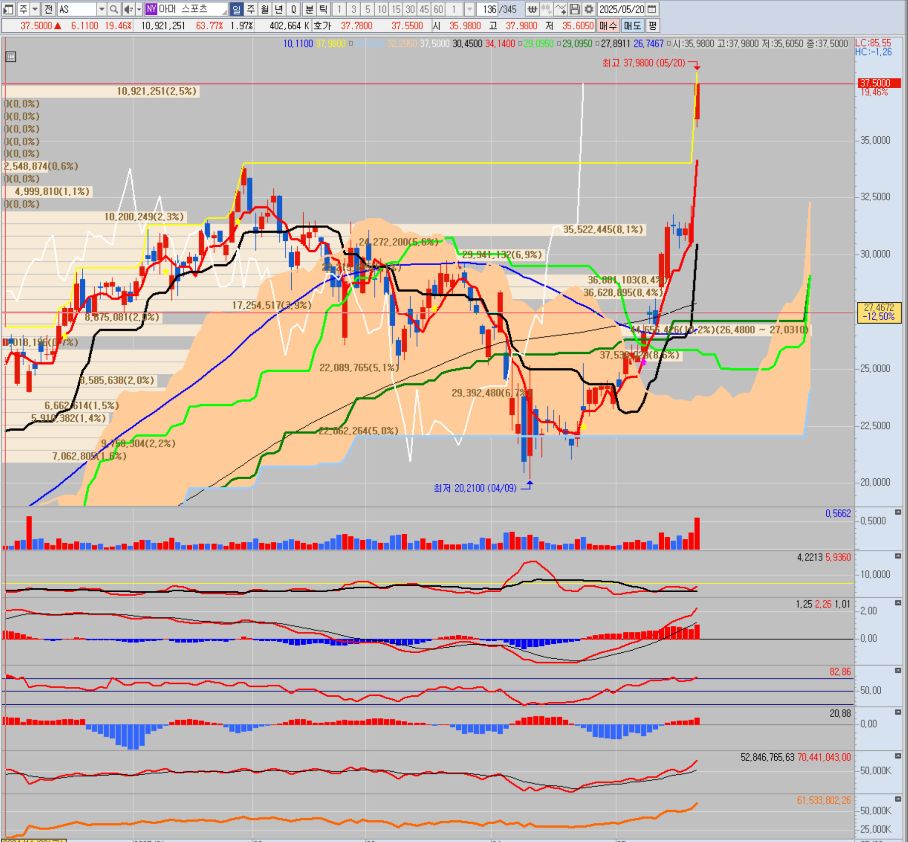Click the 호가 quote label
Screen dimensions: 908x842
(x=322, y=26)
